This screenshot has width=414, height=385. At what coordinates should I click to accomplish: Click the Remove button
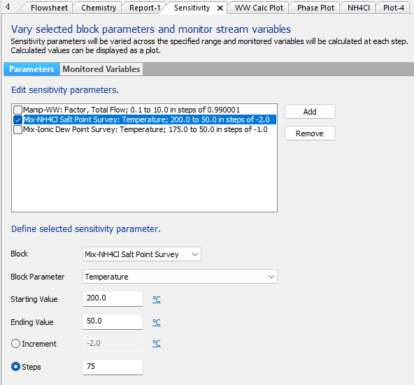click(310, 133)
